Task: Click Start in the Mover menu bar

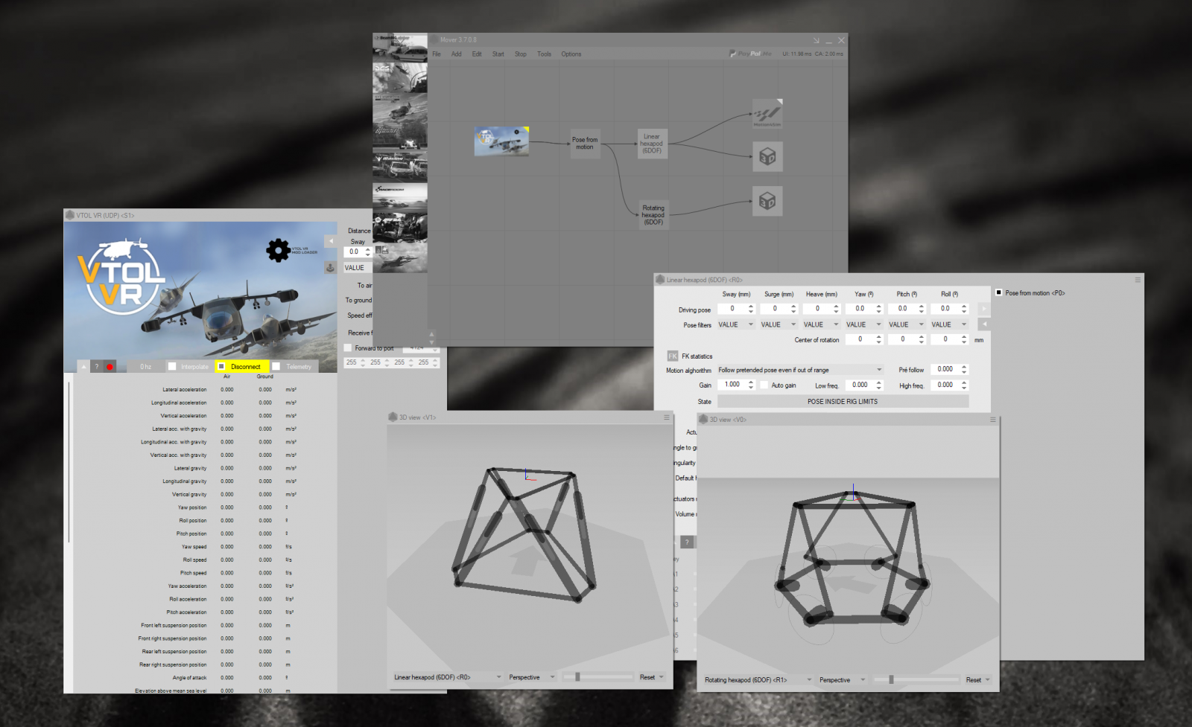Action: (x=498, y=54)
